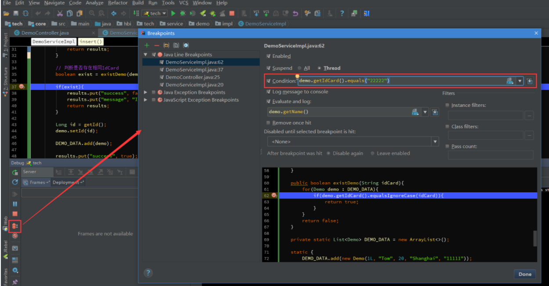Open tech run configuration dropdown
549x286 pixels.
155,14
